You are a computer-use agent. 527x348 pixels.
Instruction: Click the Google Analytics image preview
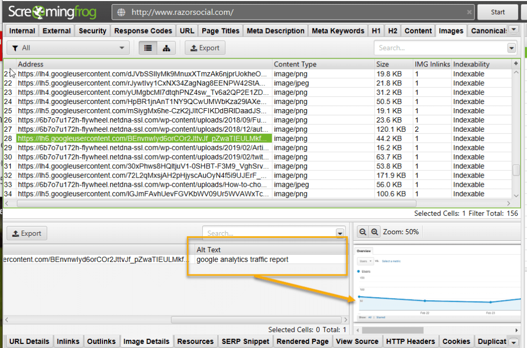click(x=437, y=283)
